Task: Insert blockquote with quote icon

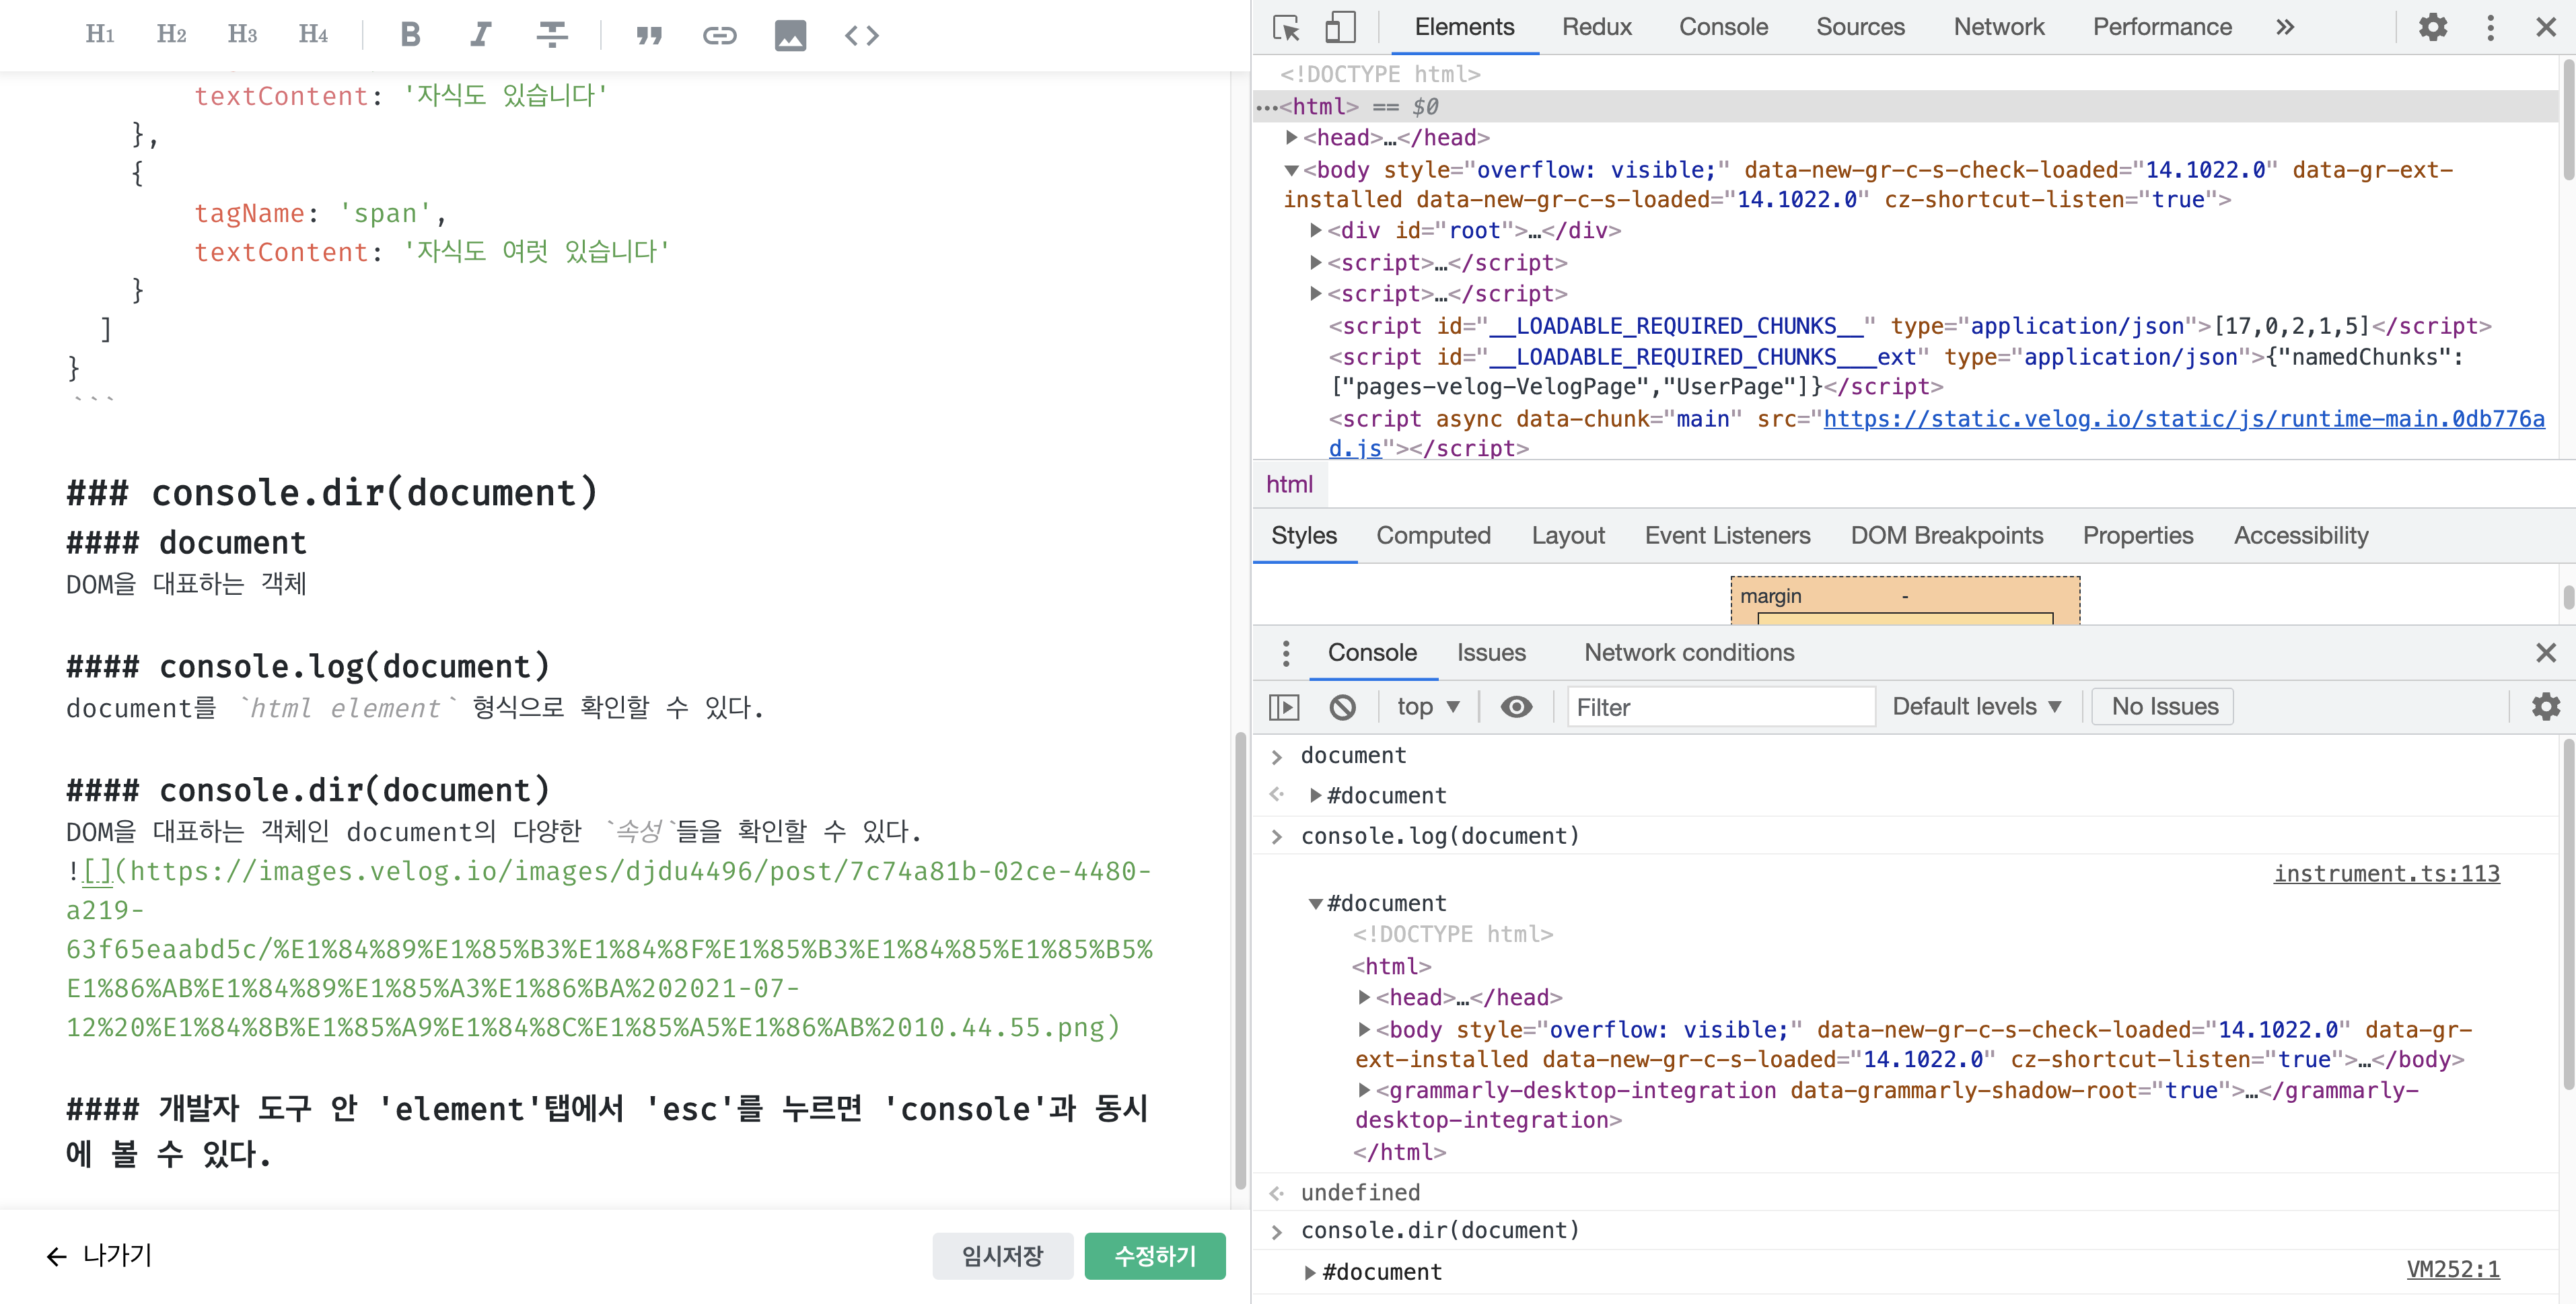Action: point(649,36)
